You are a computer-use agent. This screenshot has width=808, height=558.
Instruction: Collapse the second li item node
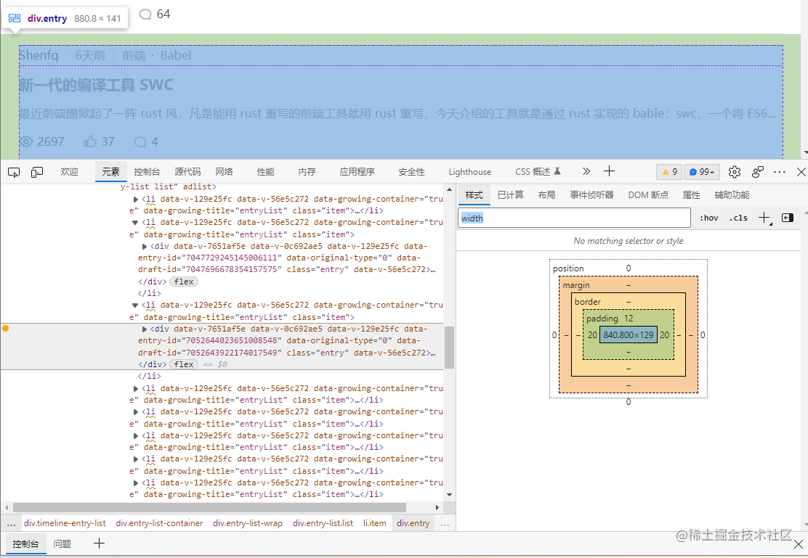(135, 223)
